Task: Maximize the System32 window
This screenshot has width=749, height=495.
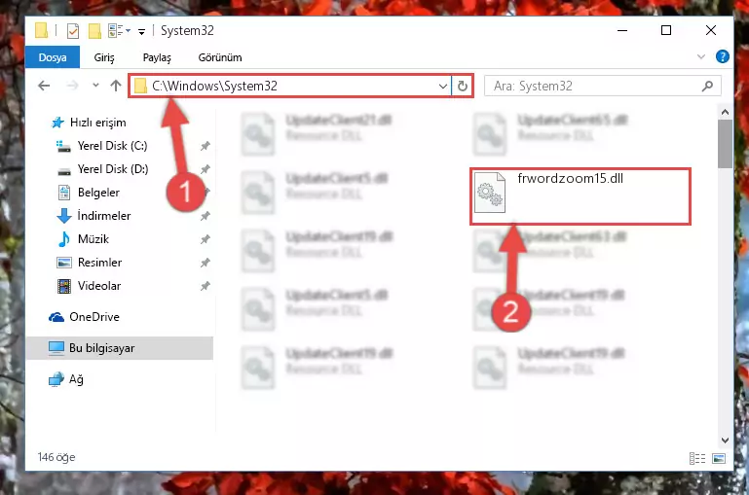Action: point(666,30)
